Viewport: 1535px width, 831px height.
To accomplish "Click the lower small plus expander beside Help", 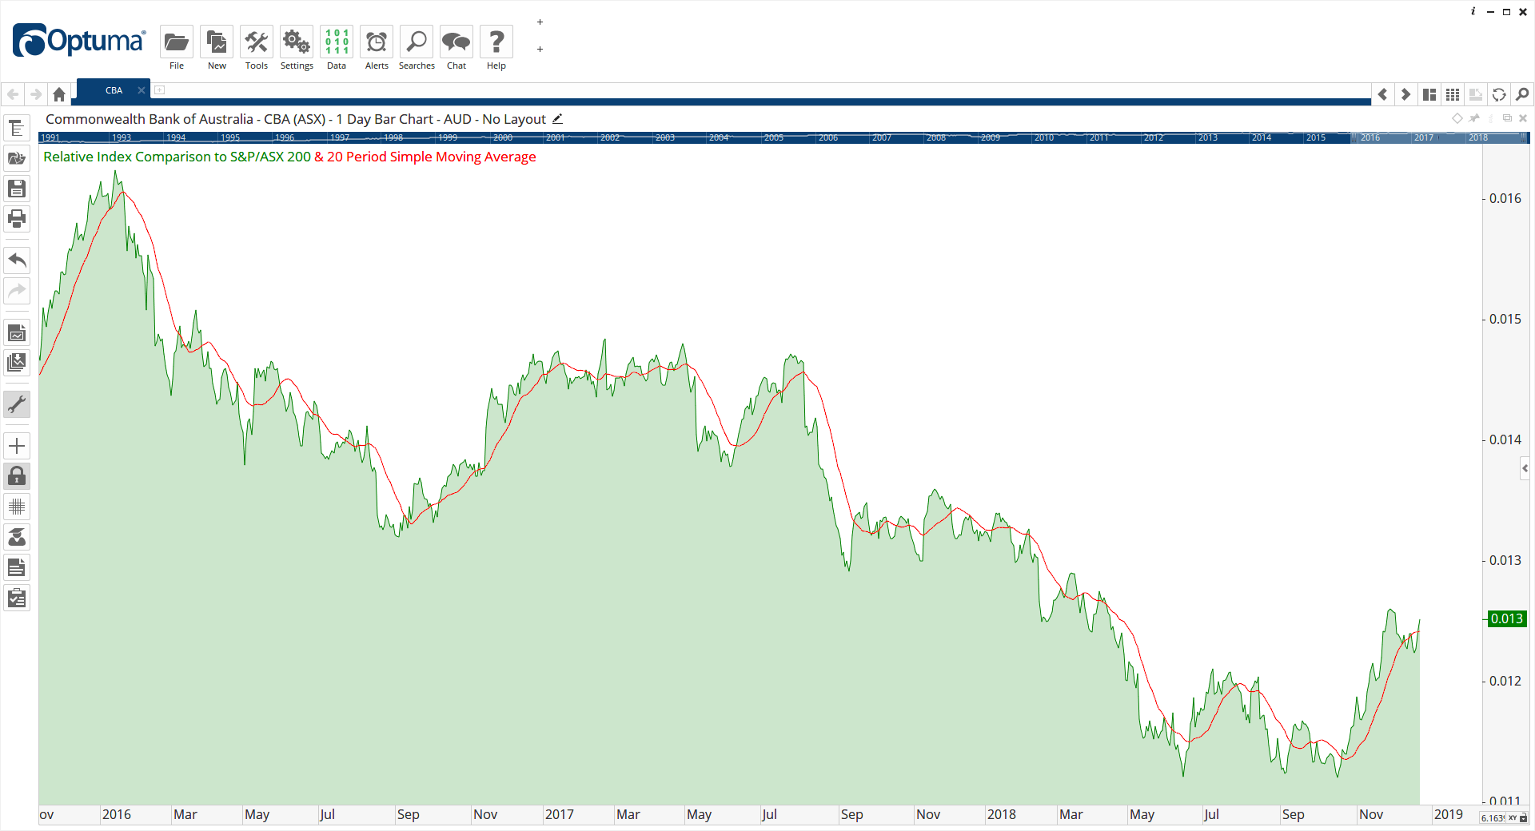I will pos(540,50).
